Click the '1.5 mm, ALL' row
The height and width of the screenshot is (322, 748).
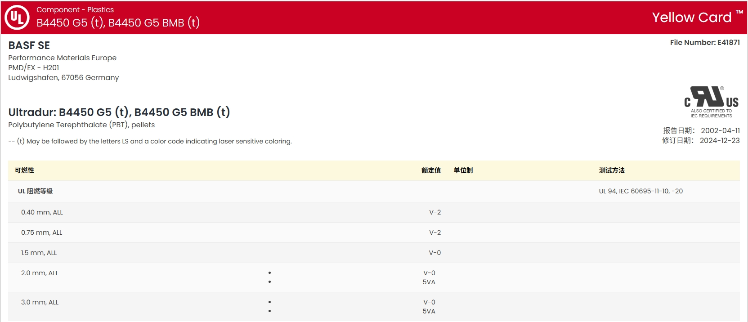pyautogui.click(x=374, y=253)
